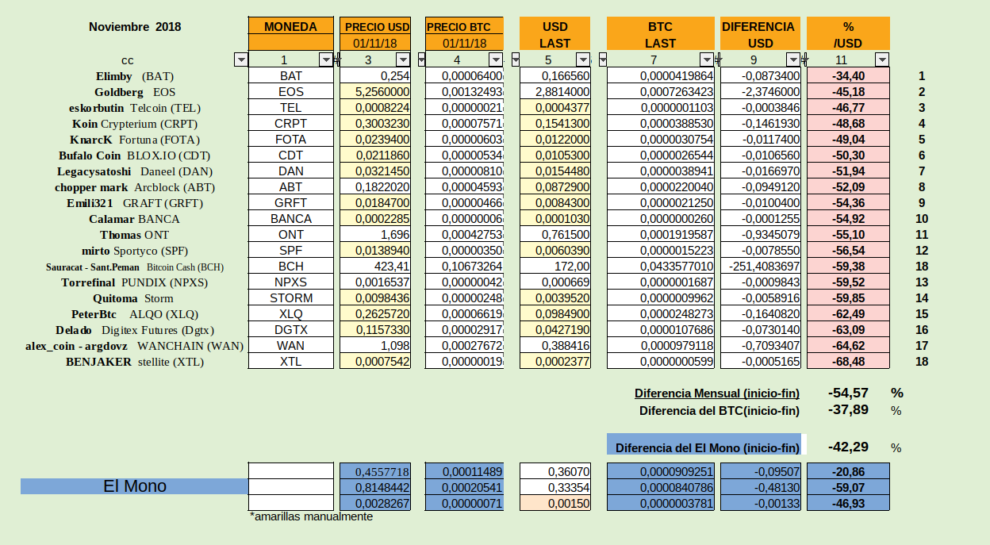Viewport: 990px width, 545px height.
Task: Select the XTL cell in MONEDA column
Action: (x=291, y=361)
